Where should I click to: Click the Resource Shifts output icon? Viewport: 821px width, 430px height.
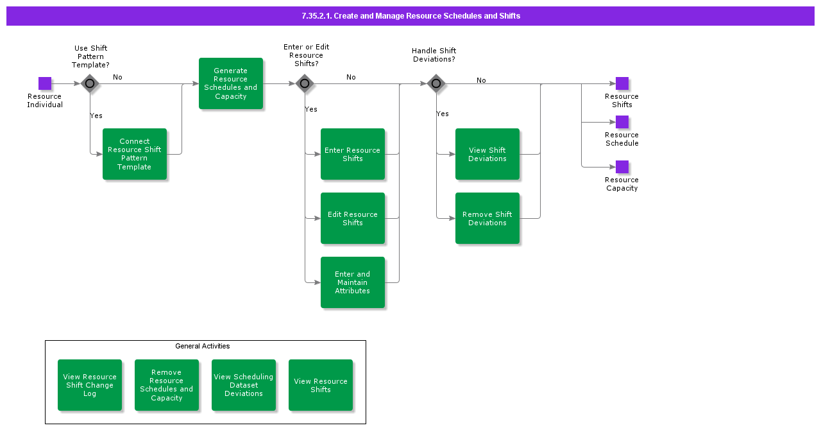click(622, 83)
